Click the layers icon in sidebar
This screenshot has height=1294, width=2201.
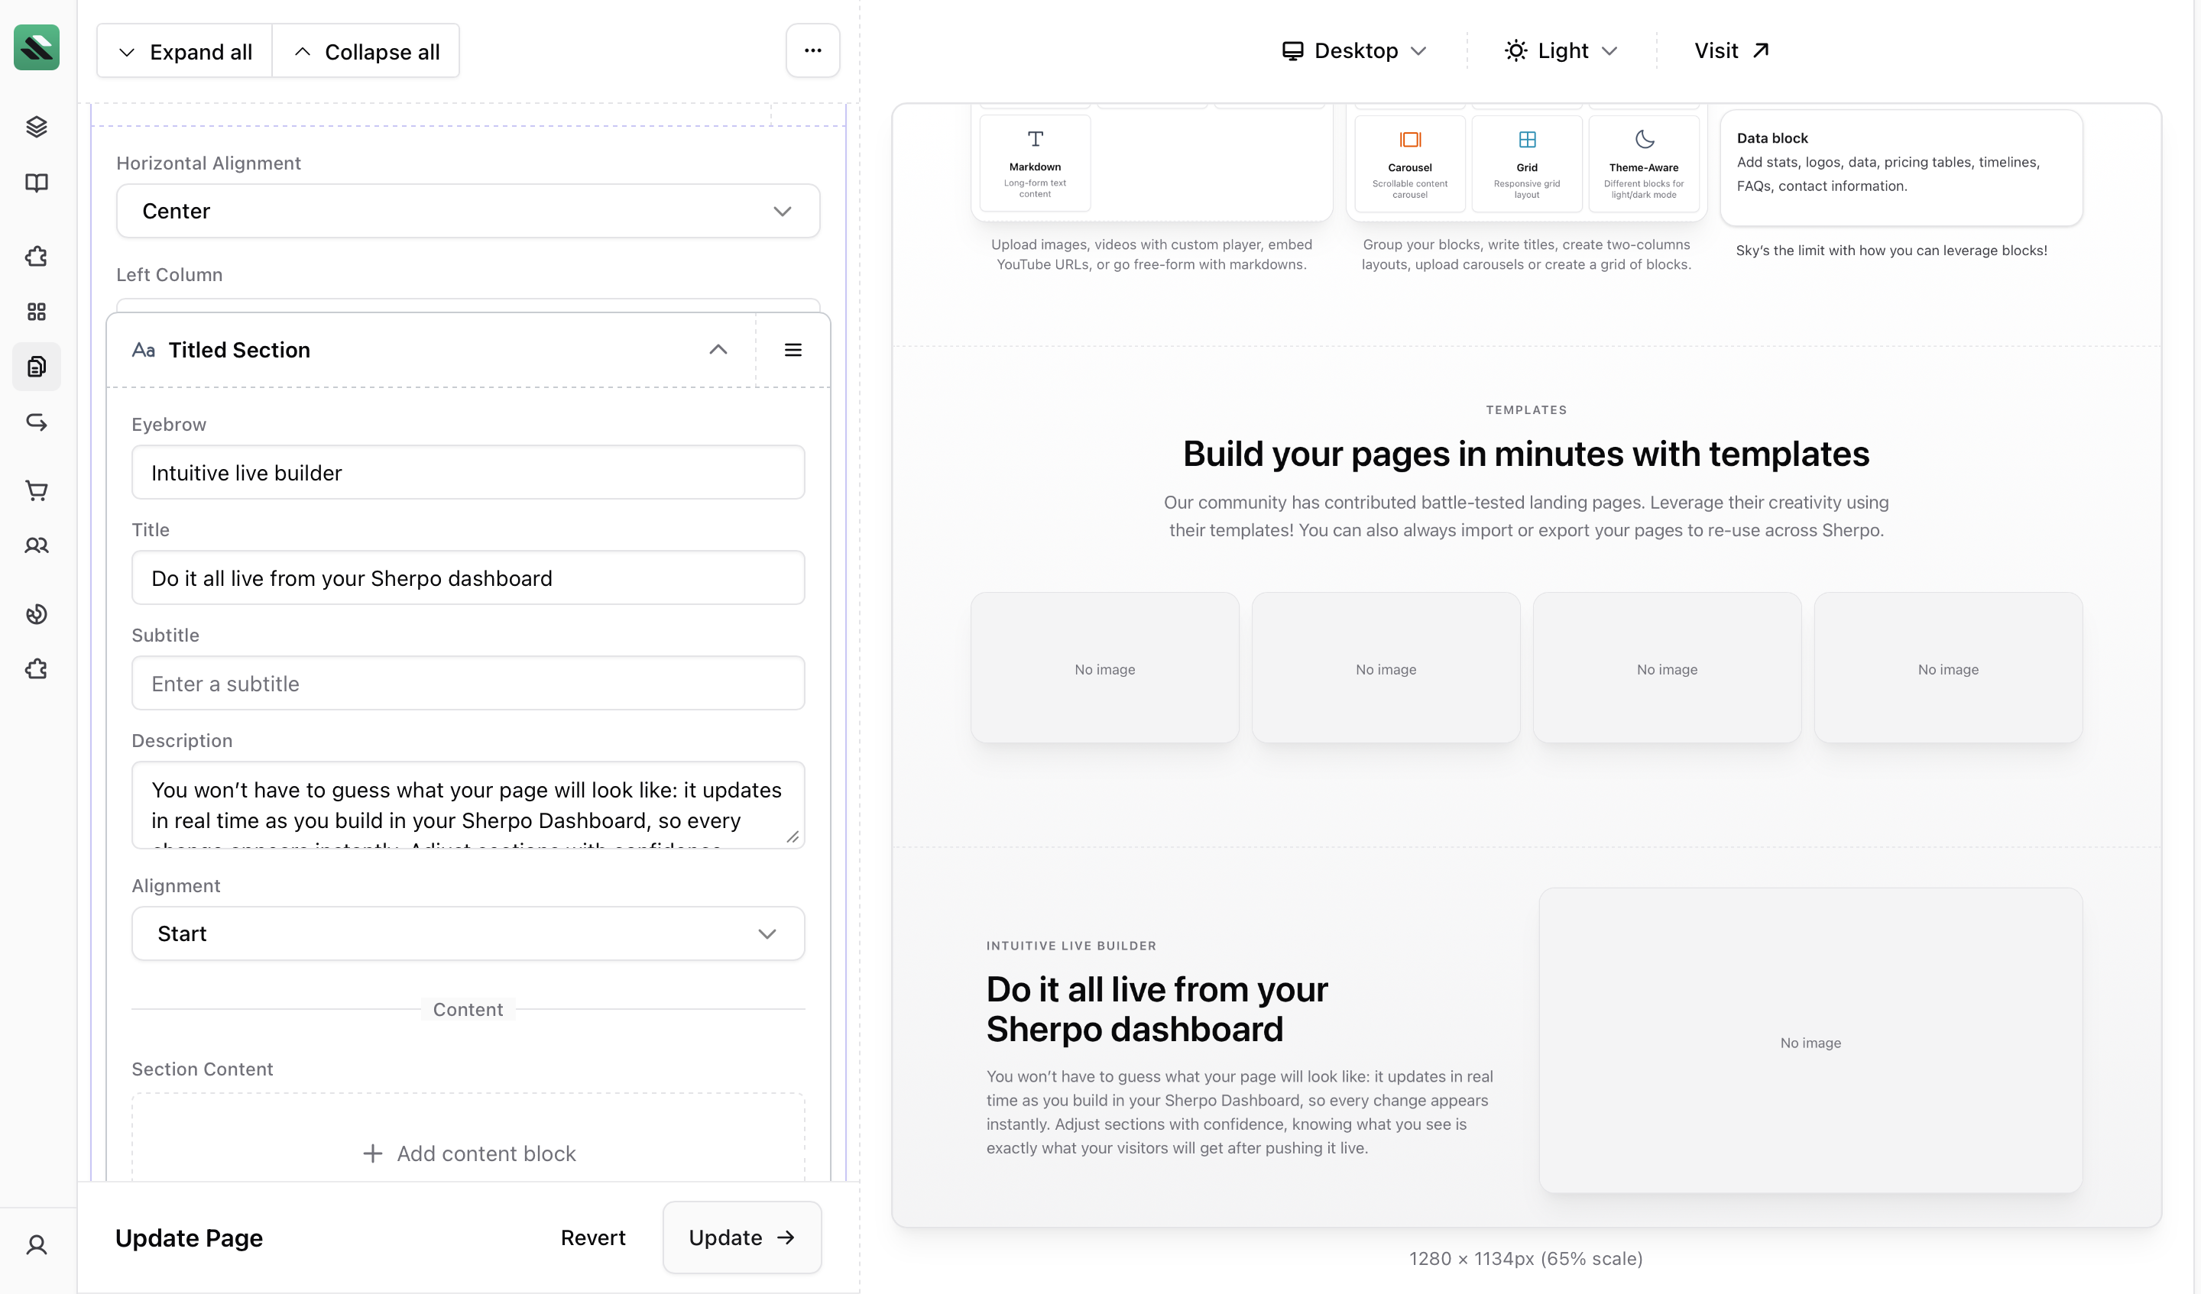pyautogui.click(x=37, y=128)
